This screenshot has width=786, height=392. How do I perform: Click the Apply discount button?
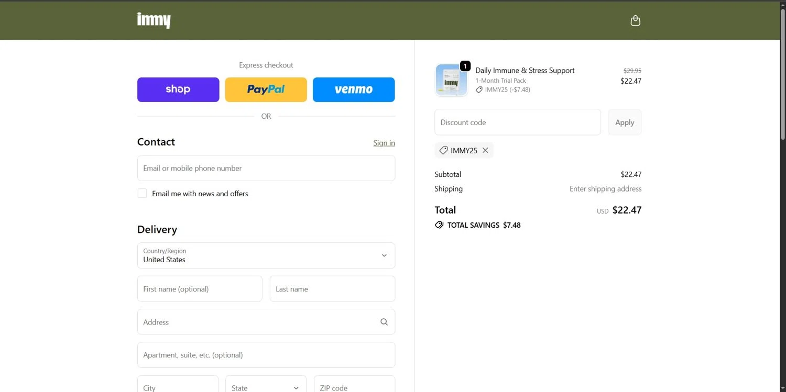[625, 122]
